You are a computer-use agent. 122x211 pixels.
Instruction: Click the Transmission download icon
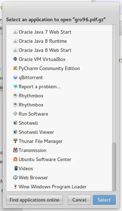(15, 150)
